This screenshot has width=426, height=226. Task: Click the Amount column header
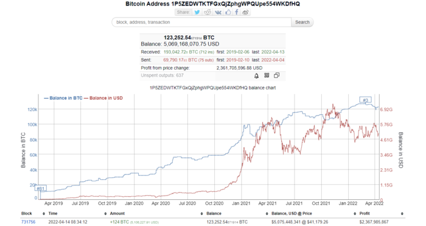[117, 213]
